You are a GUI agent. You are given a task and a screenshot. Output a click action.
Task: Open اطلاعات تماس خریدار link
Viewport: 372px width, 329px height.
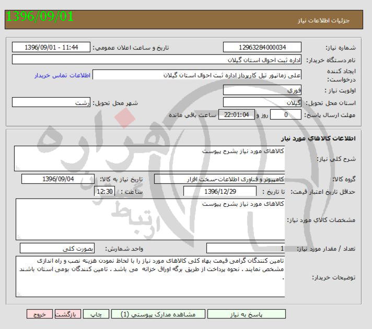click(62, 75)
